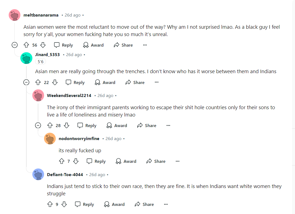Click Defiant-Toe-4044's blue avatar
The width and height of the screenshot is (295, 214).
pyautogui.click(x=38, y=174)
